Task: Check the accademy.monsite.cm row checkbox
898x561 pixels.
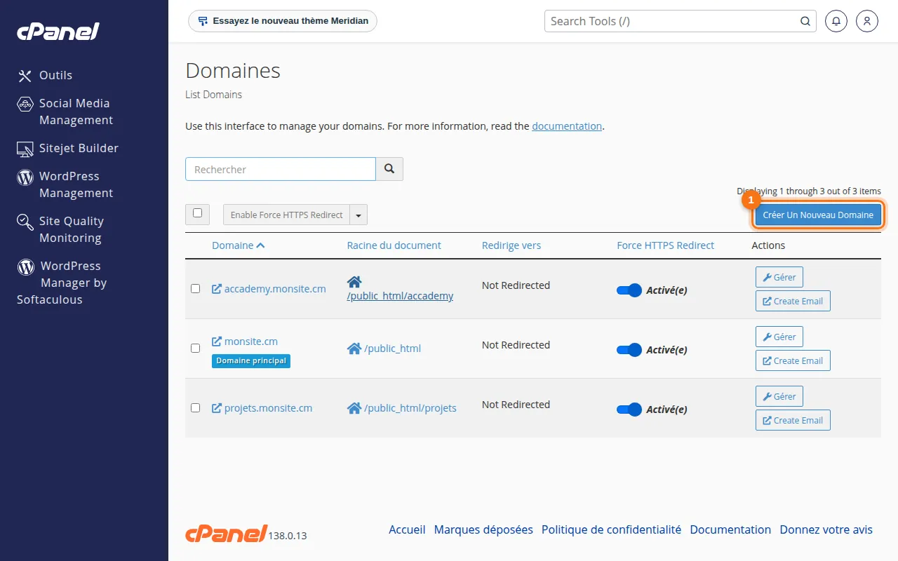Action: (x=196, y=288)
